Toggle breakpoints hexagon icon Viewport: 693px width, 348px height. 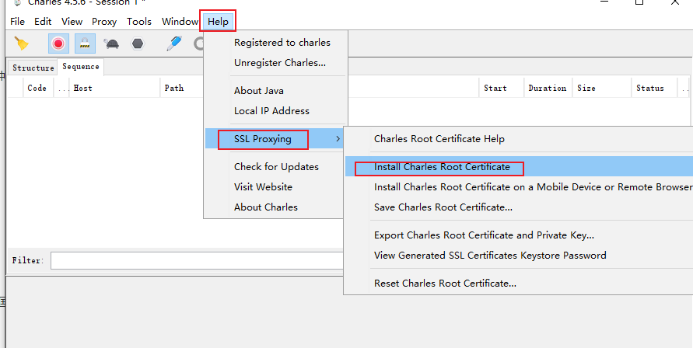point(138,43)
